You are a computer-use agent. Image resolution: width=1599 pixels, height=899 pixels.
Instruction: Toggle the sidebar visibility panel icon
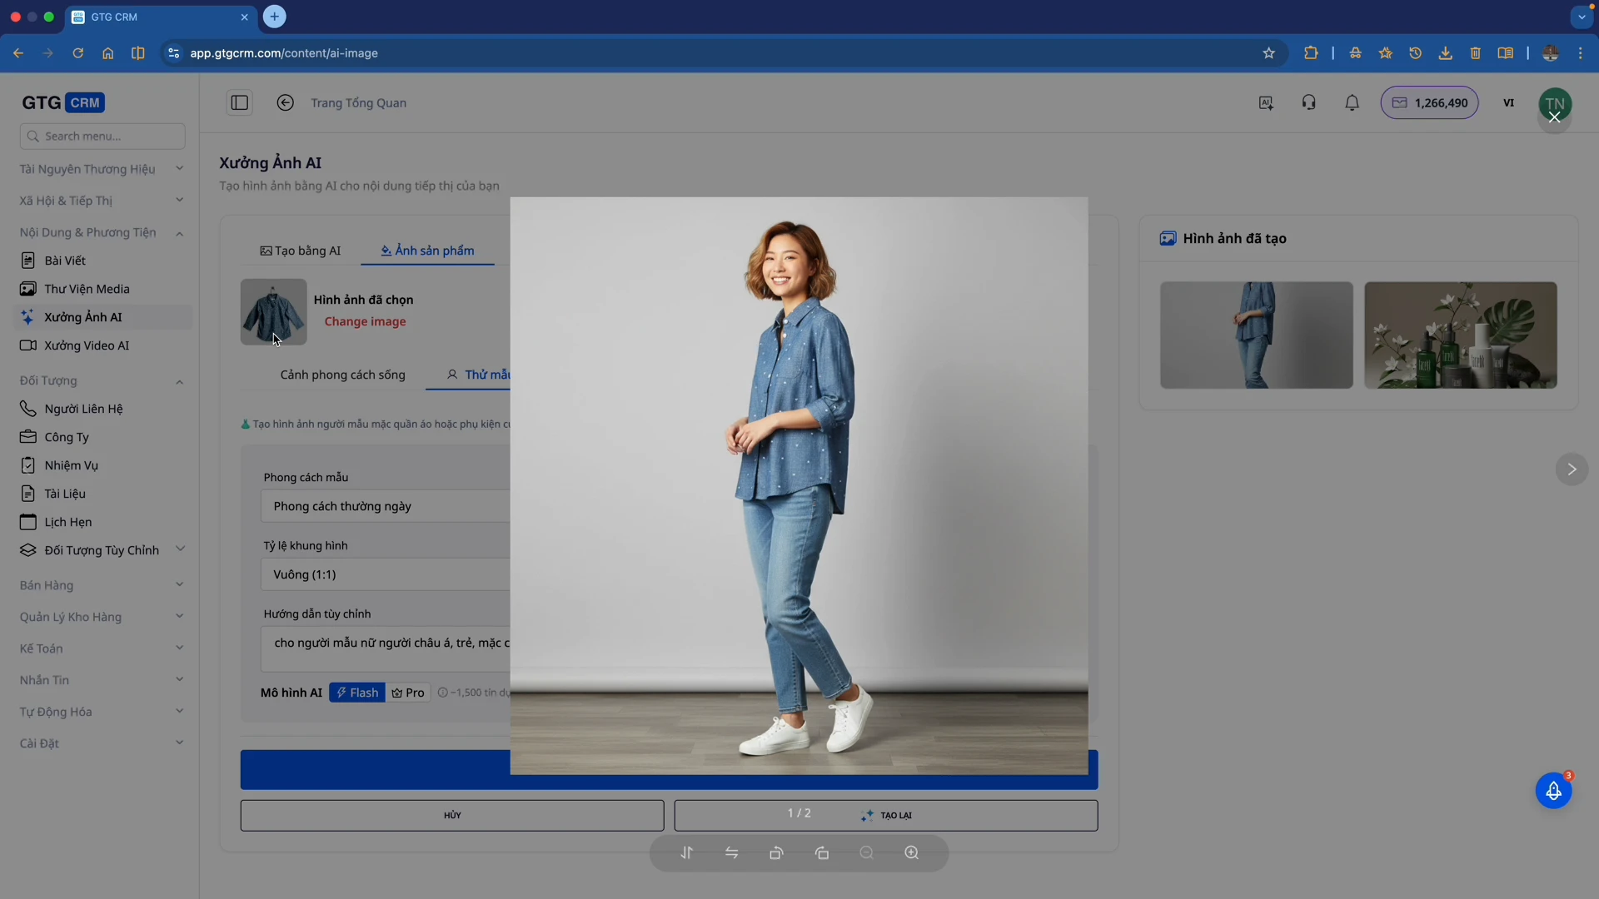point(240,102)
